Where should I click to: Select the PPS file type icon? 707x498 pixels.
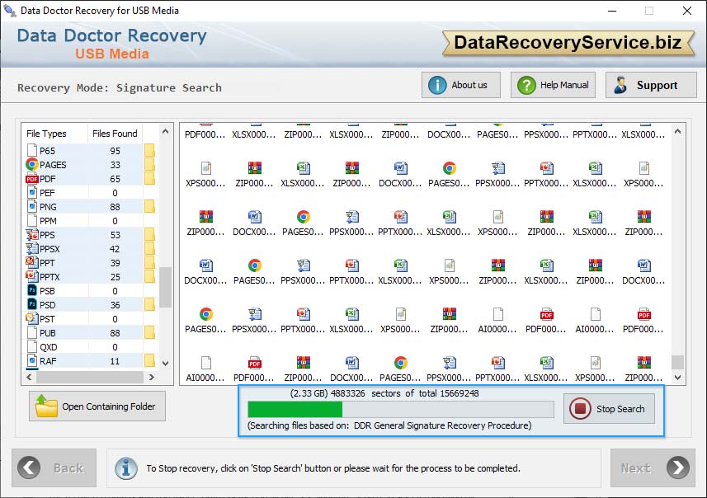[x=32, y=234]
